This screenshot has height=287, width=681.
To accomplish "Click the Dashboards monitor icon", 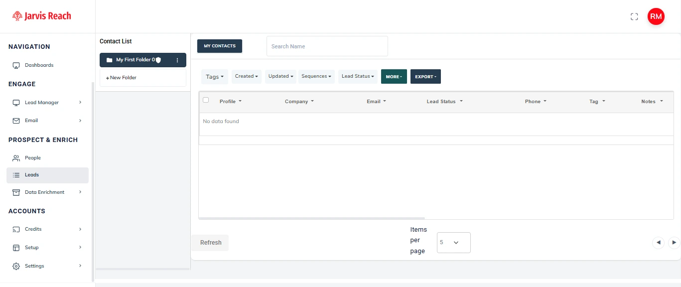I will click(x=16, y=65).
